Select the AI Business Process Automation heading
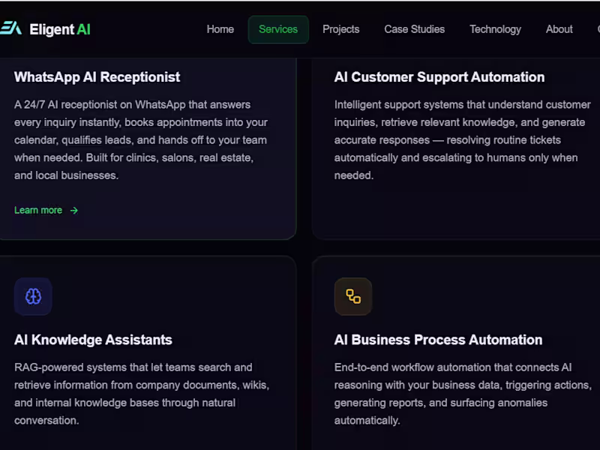 coord(438,340)
